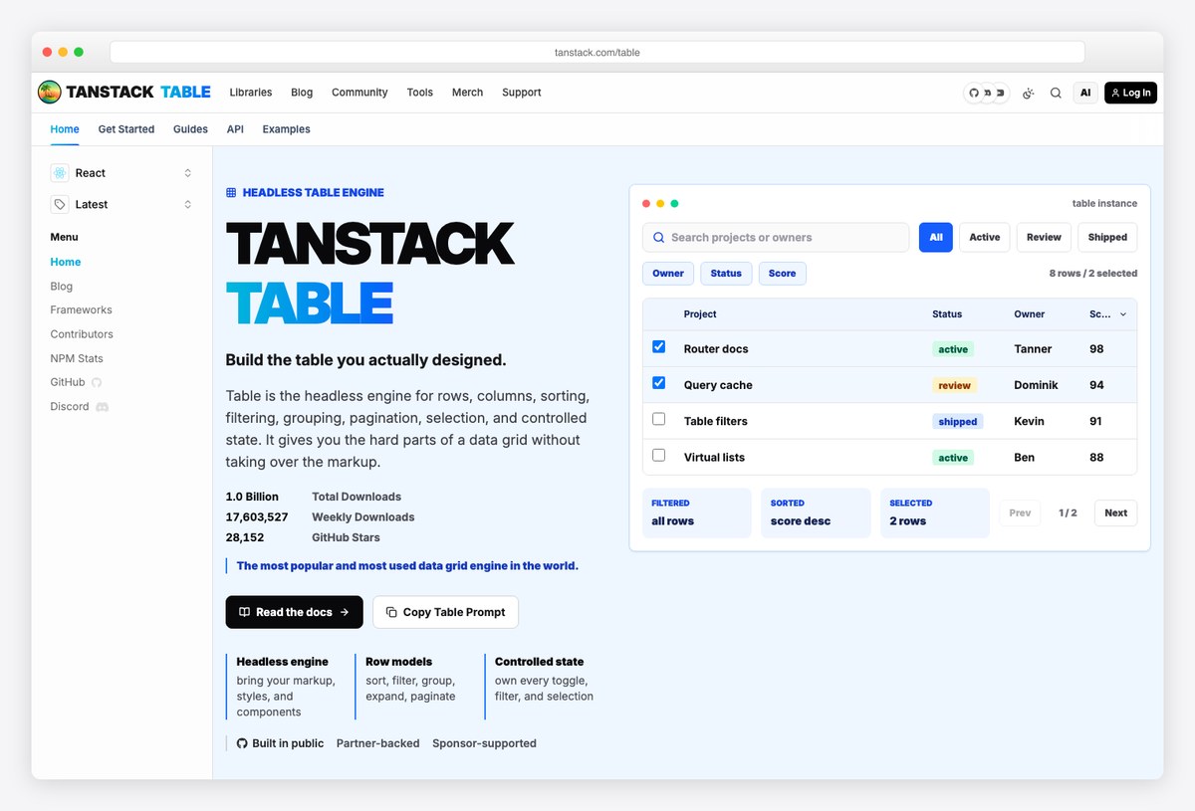Click the shipped status badge for Table filters
The image size is (1195, 811).
958,421
